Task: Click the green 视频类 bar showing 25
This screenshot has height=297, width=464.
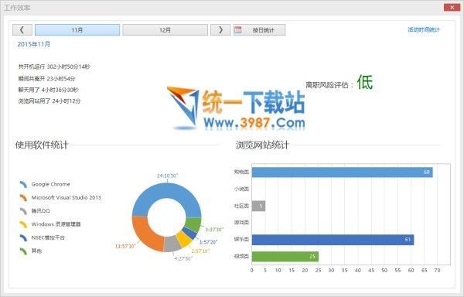Action: 285,257
